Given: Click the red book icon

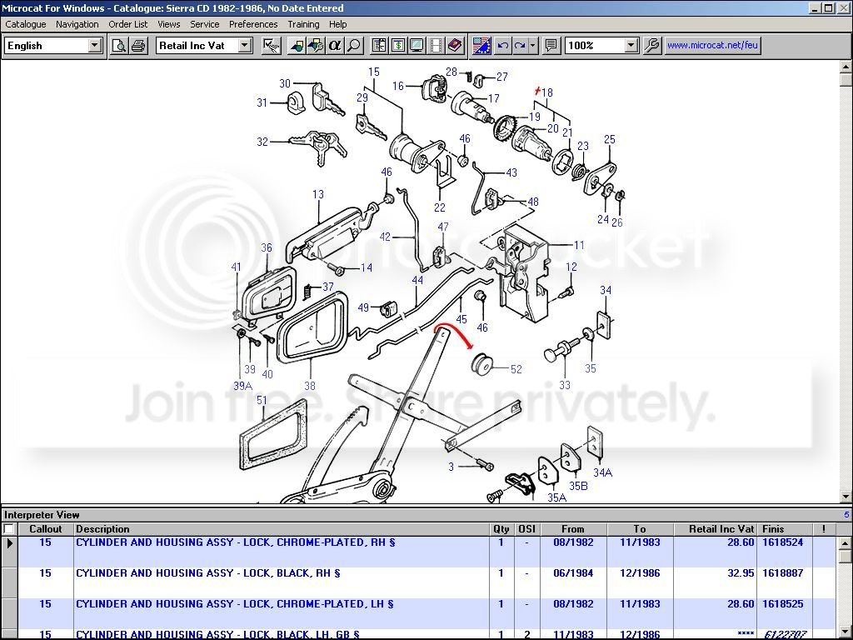Looking at the screenshot, I should coord(454,46).
